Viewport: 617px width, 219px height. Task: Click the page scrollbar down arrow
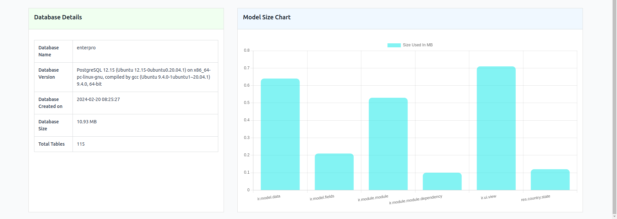(614, 216)
